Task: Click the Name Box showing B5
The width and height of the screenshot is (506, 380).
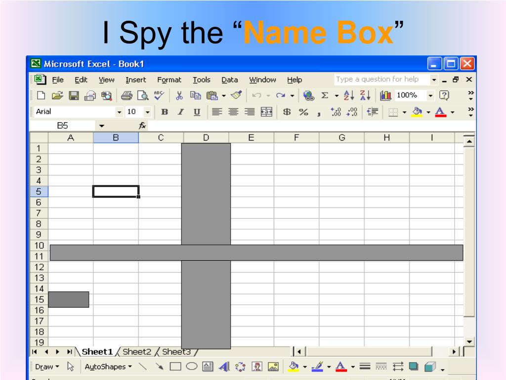Action: pyautogui.click(x=63, y=126)
